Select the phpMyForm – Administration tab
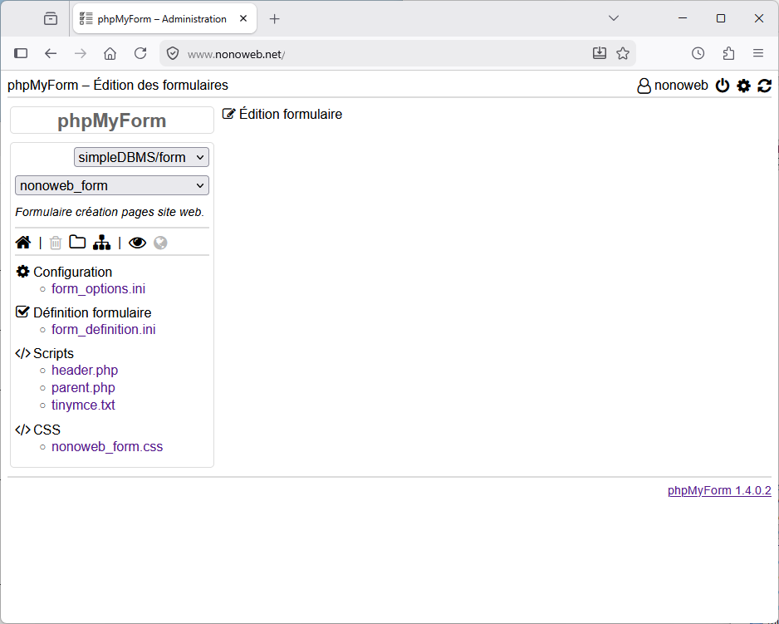The width and height of the screenshot is (779, 624). (164, 19)
